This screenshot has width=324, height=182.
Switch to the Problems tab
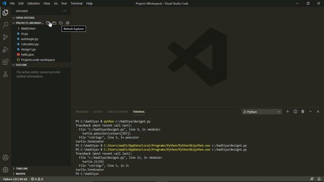[x=82, y=112]
